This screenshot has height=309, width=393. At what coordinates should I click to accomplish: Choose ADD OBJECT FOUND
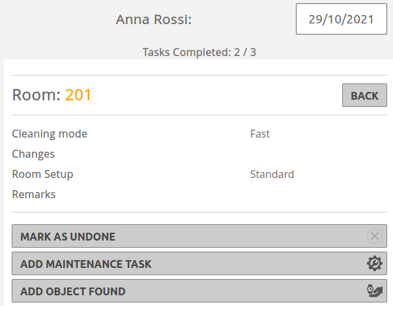pyautogui.click(x=199, y=291)
